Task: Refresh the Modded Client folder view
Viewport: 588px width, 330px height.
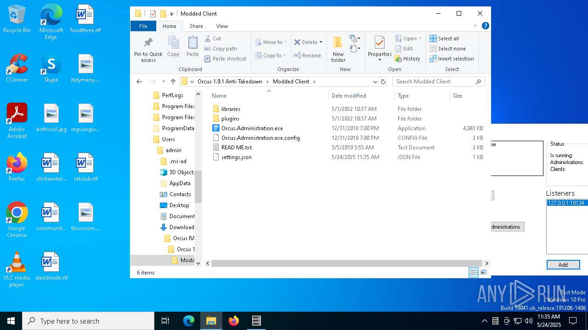Action: click(383, 82)
